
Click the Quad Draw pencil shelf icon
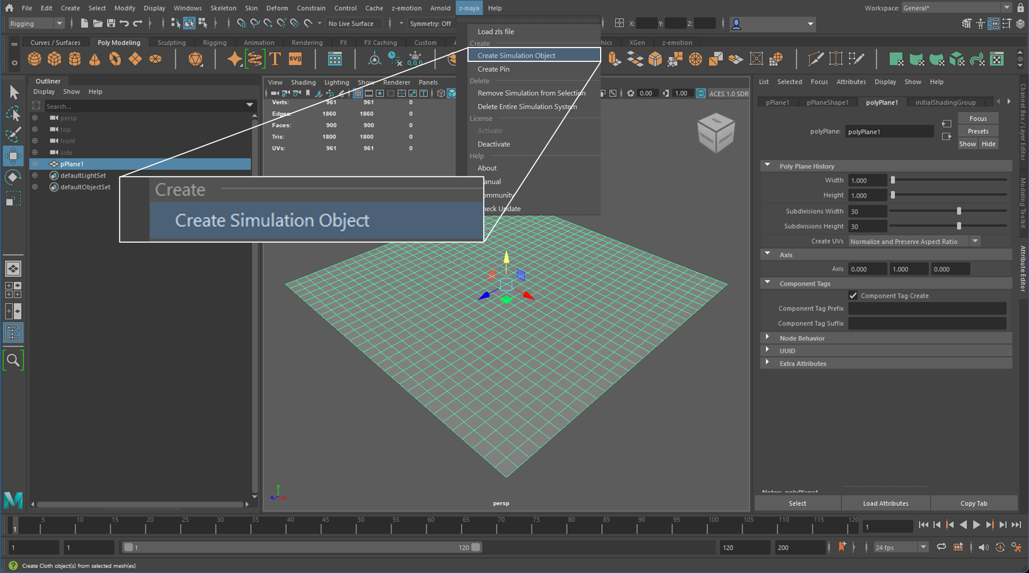click(856, 59)
